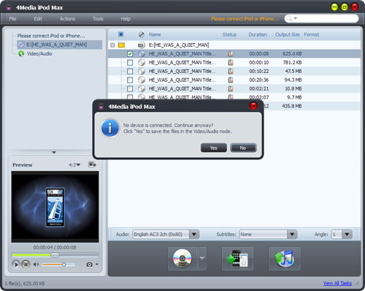Click the disc icon of 94.3 MB title

click(x=142, y=80)
